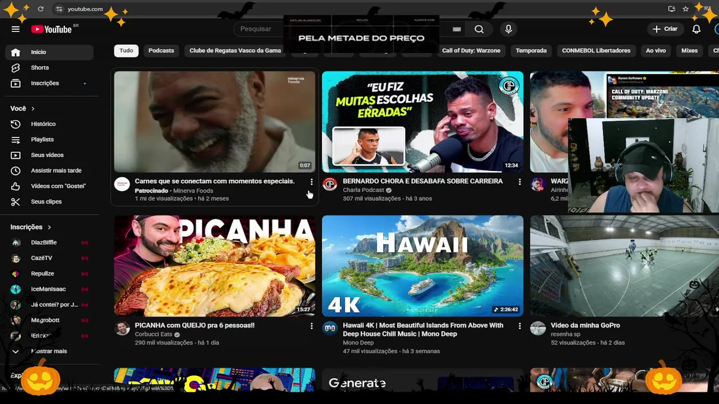Click the keyboard icon in search box
Screen dimensions: 719x404
coord(457,29)
